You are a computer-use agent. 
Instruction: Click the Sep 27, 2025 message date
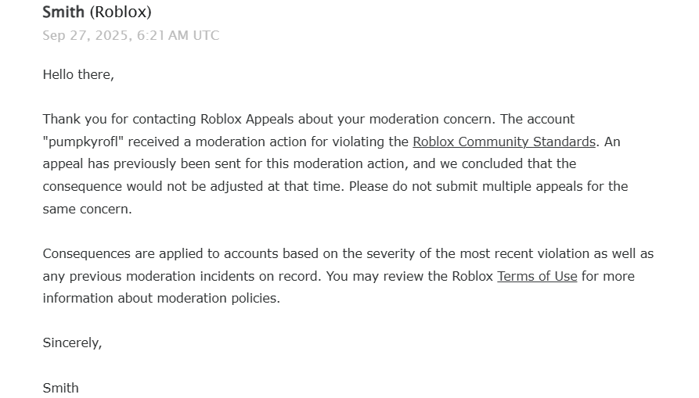[85, 36]
